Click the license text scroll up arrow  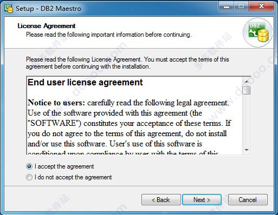(247, 82)
